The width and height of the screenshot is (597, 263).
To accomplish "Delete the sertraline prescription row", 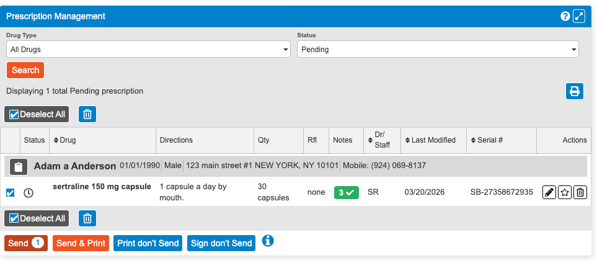I will pyautogui.click(x=580, y=192).
